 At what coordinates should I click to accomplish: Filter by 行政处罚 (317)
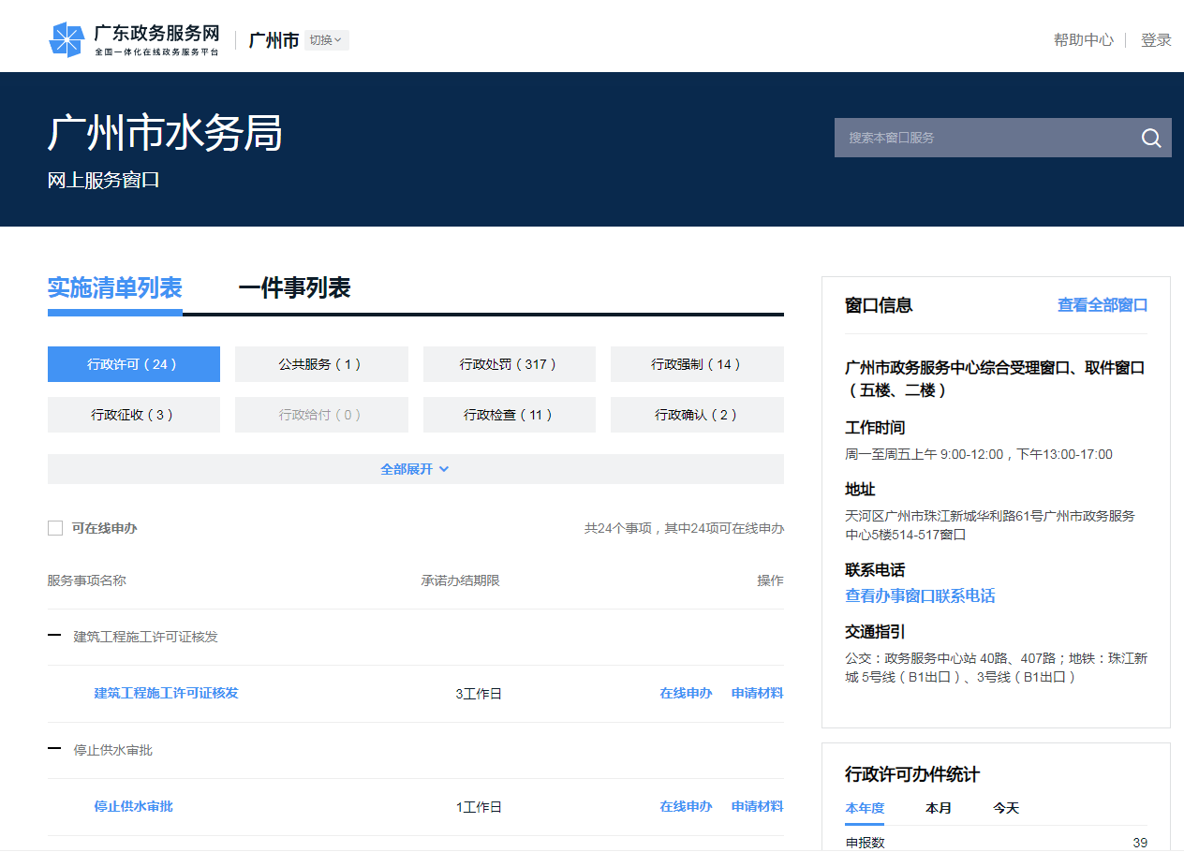[x=509, y=364]
